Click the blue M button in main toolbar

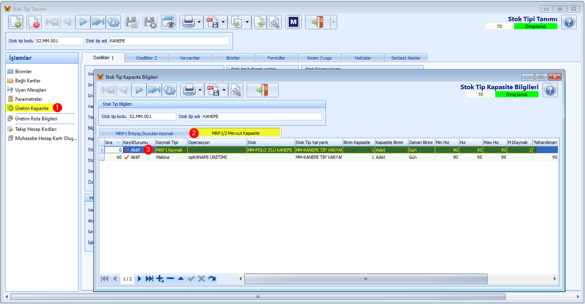294,22
